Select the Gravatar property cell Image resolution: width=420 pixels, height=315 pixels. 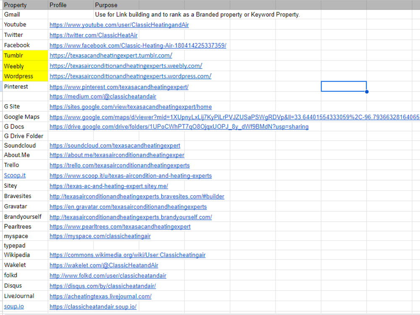[25, 207]
